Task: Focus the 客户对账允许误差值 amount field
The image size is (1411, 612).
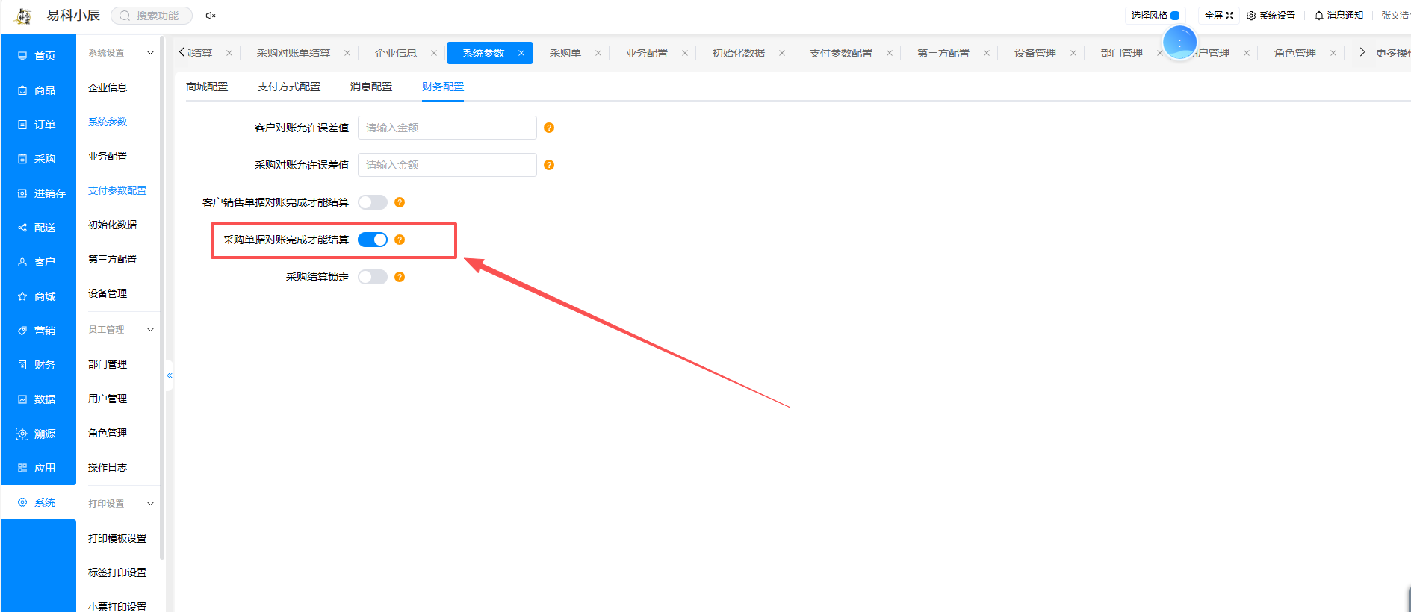Action: (447, 128)
